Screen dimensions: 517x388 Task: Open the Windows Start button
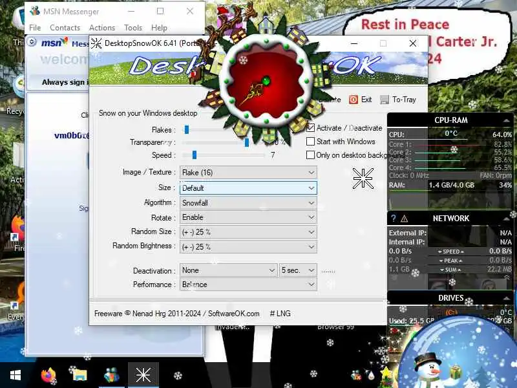[16, 375]
